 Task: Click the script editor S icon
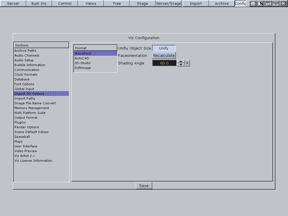(260, 4)
